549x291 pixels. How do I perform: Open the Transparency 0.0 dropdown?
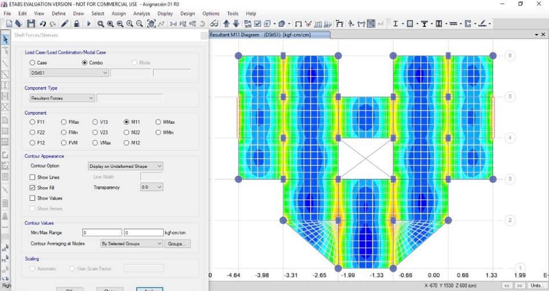(152, 187)
